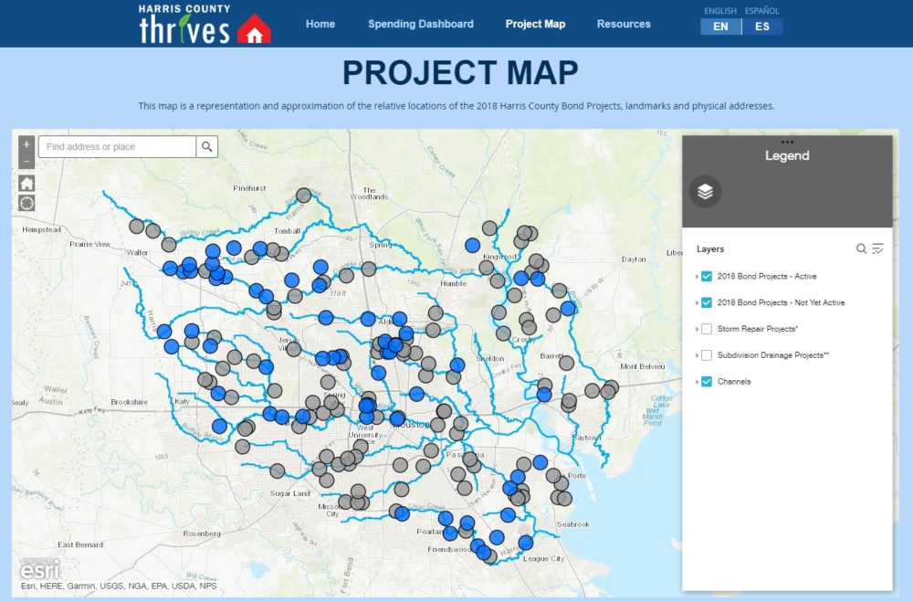Enable the Subdivision Drainage Projects layer
The width and height of the screenshot is (913, 602).
click(x=707, y=355)
